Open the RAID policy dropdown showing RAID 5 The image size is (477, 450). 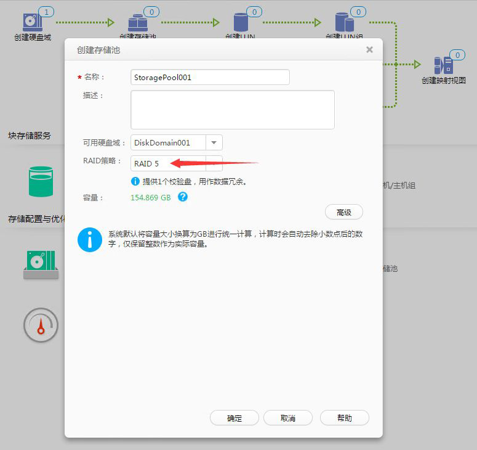click(177, 163)
